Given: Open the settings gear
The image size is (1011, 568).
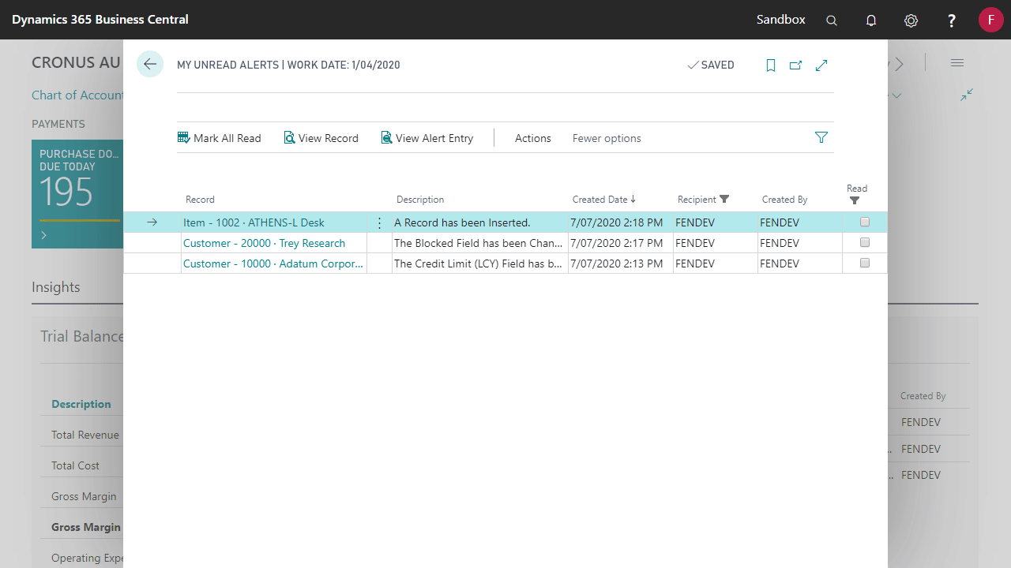Looking at the screenshot, I should tap(911, 21).
